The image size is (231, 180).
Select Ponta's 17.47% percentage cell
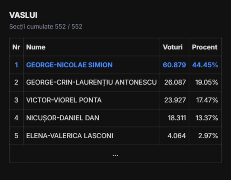tap(207, 100)
